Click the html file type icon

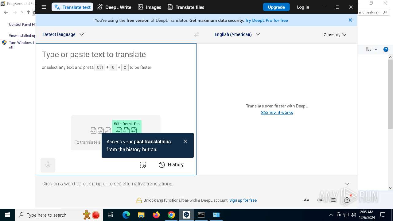[134, 130]
